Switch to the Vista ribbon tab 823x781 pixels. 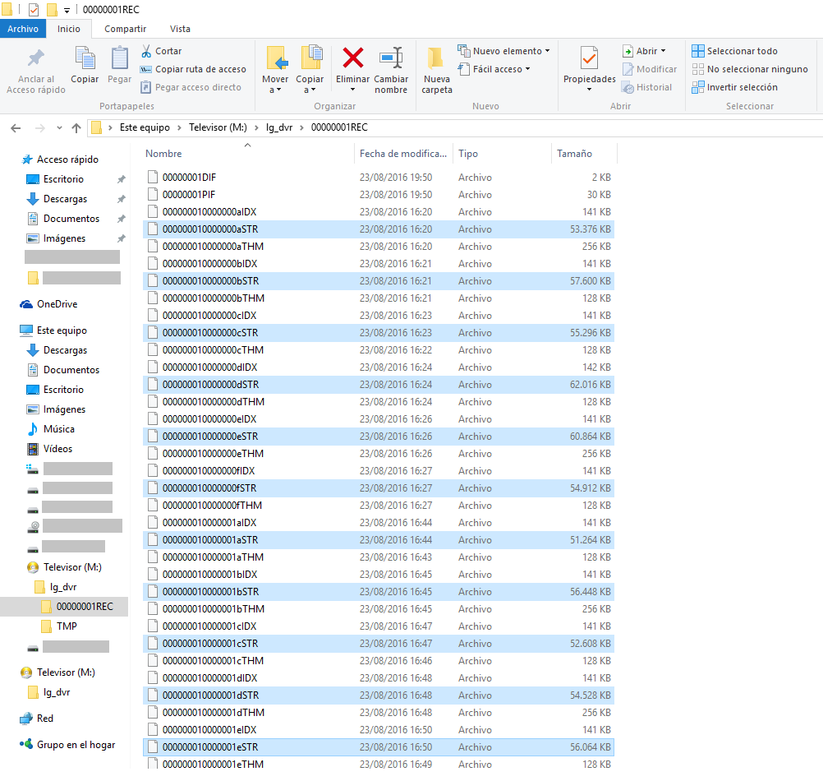(180, 29)
